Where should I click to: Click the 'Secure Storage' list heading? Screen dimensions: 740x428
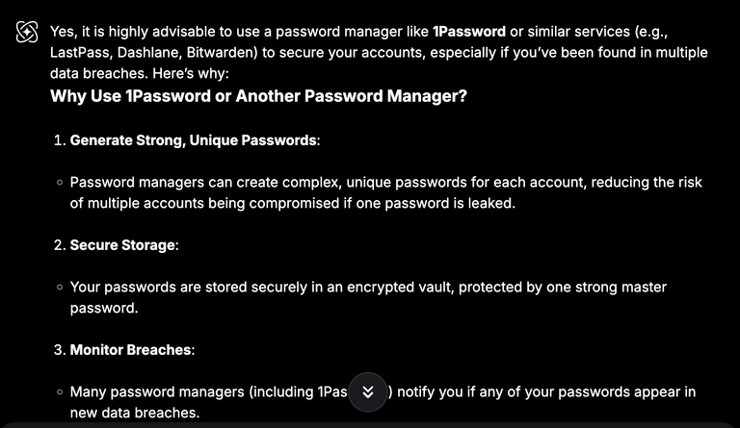coord(124,245)
